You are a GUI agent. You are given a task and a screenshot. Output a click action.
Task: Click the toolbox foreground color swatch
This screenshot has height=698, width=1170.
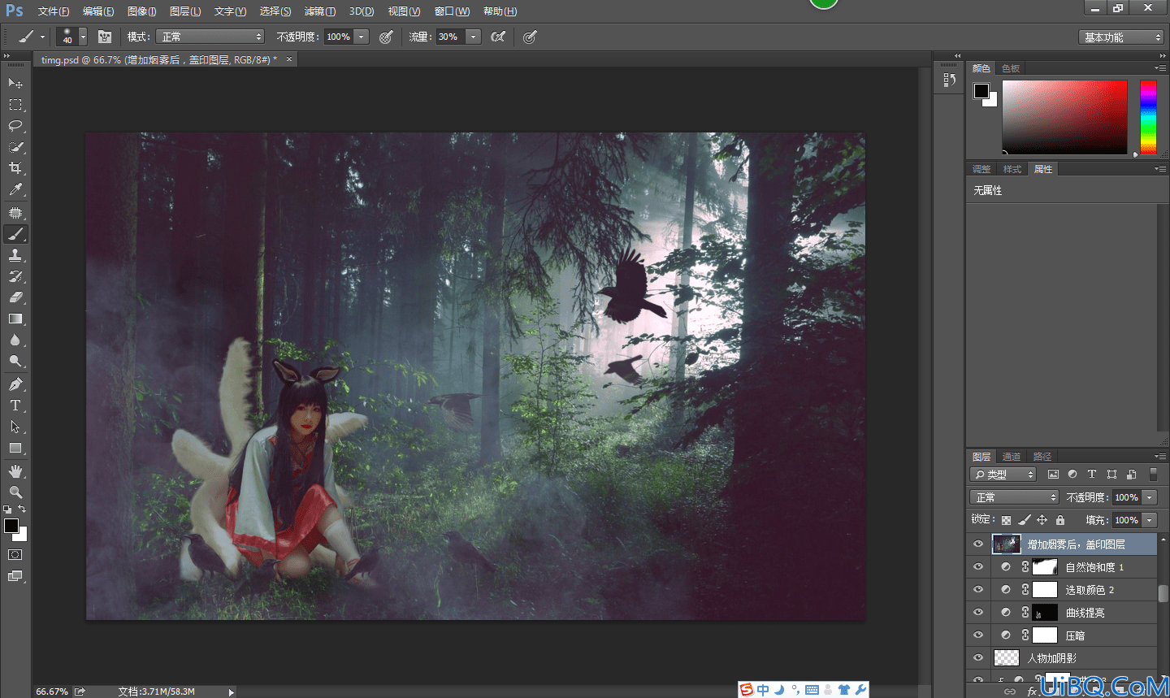pos(11,526)
